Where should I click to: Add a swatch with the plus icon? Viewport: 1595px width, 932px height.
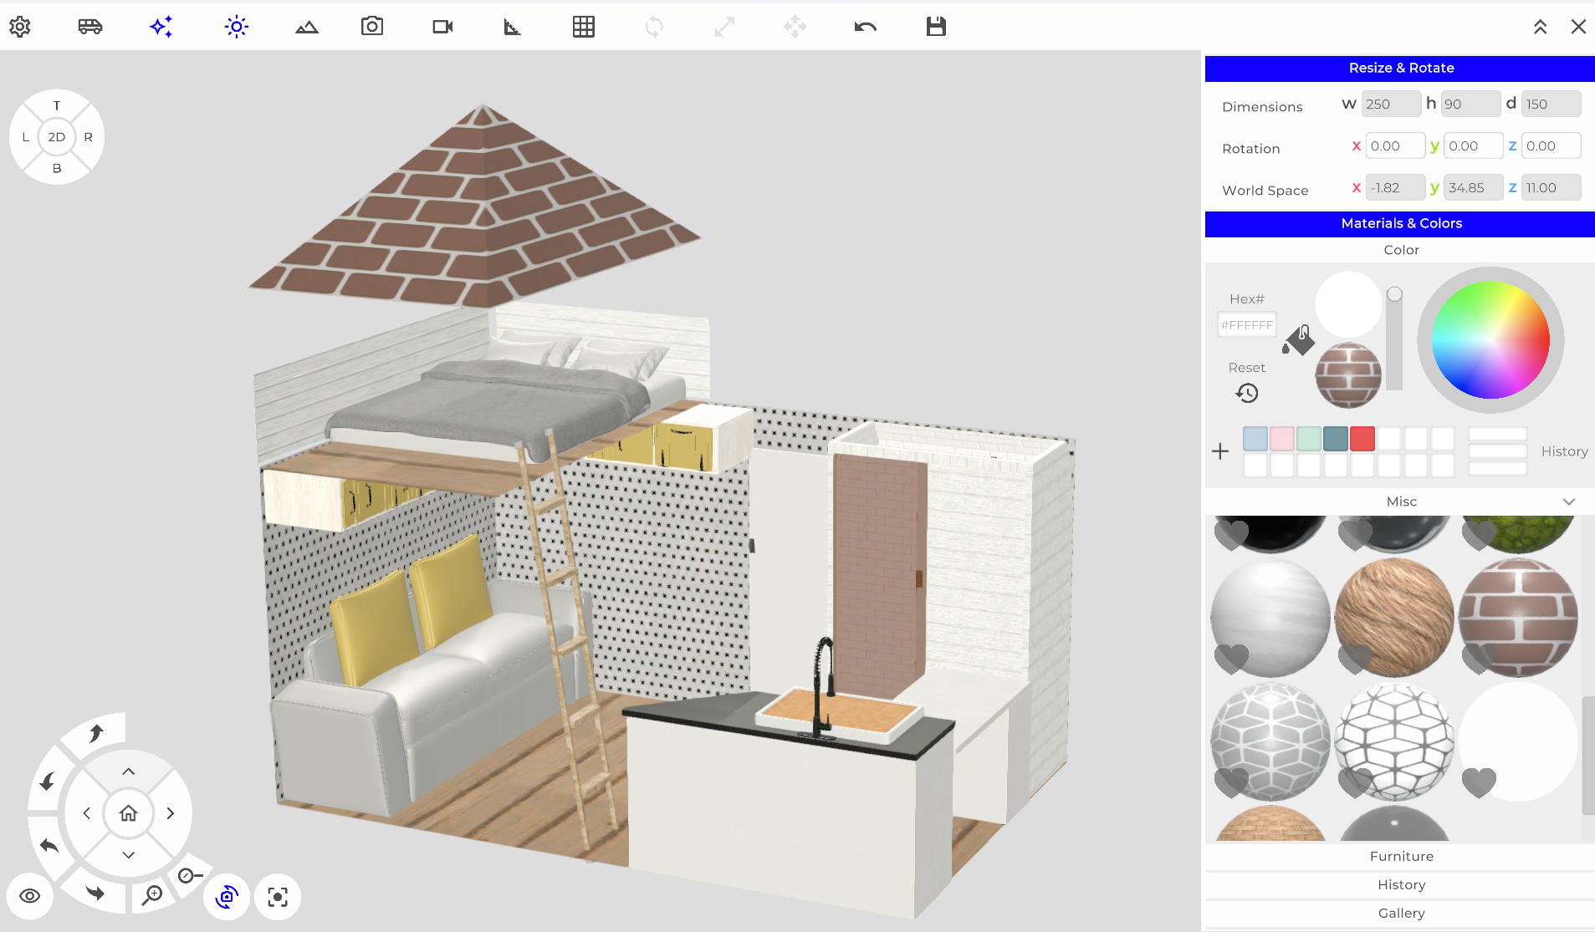pos(1220,451)
